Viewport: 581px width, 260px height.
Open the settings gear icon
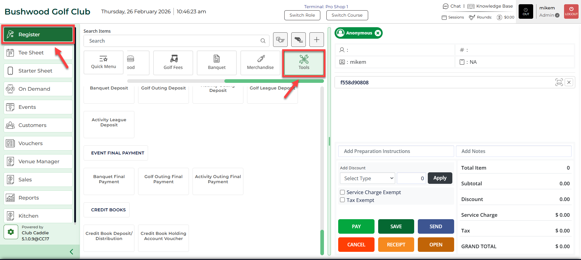pos(11,232)
